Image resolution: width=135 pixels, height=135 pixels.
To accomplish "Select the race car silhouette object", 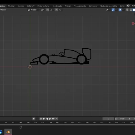I will point(61,56).
